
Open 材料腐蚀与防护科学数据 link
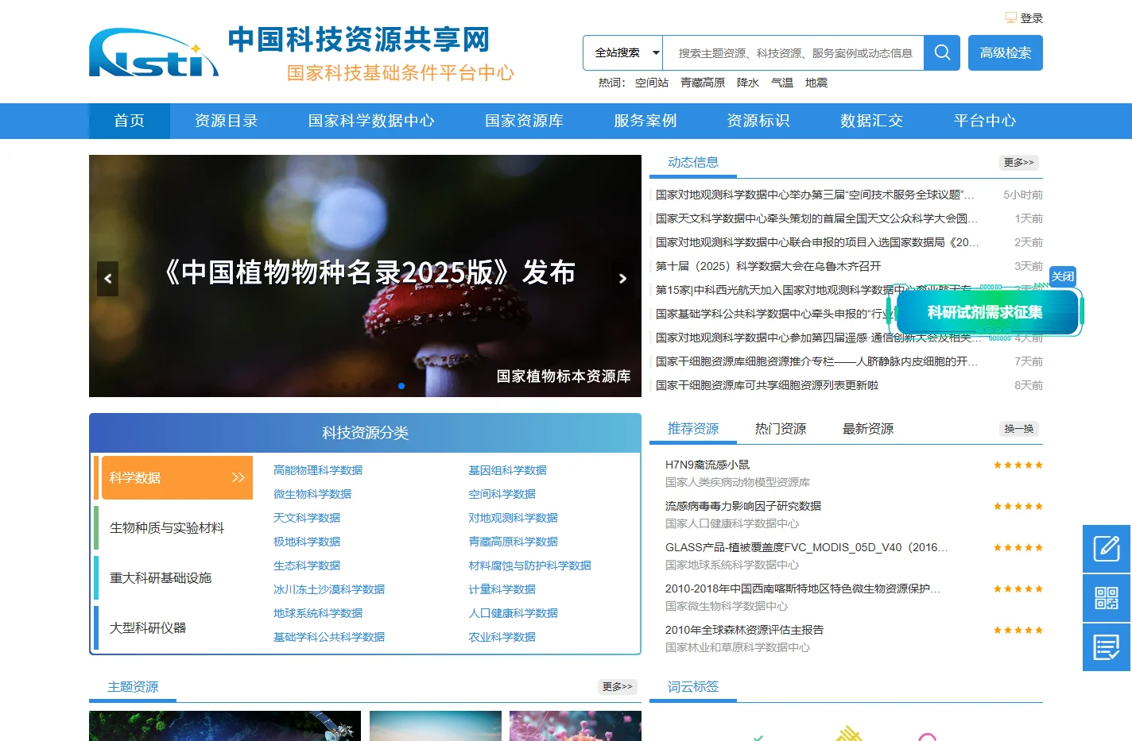(x=529, y=565)
